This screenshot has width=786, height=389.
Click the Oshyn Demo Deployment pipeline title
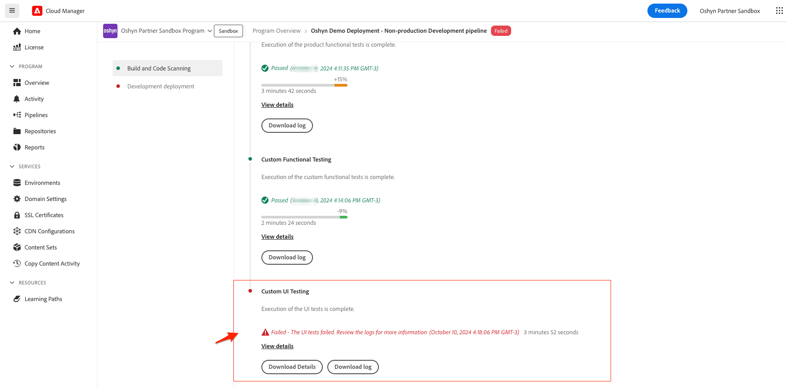[x=399, y=31]
